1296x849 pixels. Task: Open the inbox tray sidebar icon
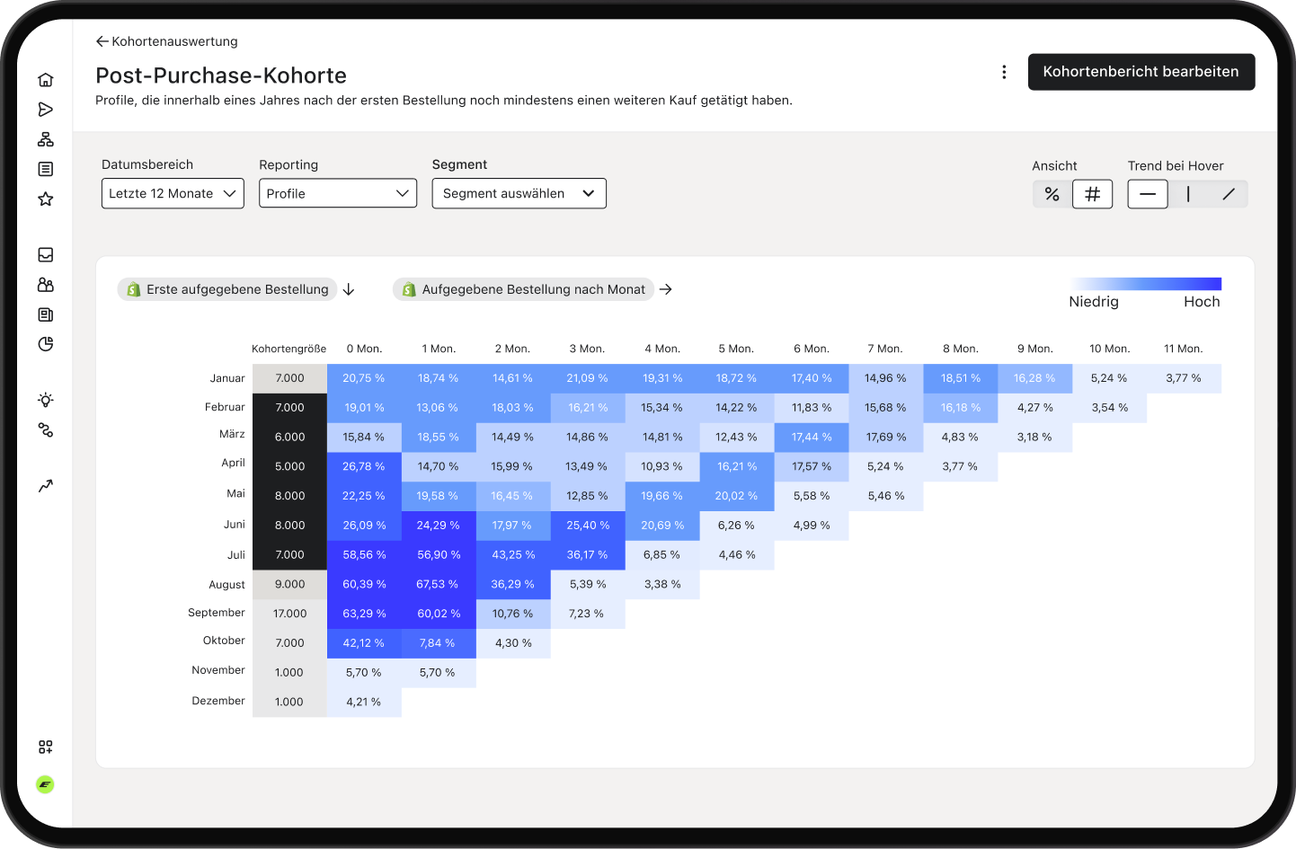pyautogui.click(x=46, y=255)
